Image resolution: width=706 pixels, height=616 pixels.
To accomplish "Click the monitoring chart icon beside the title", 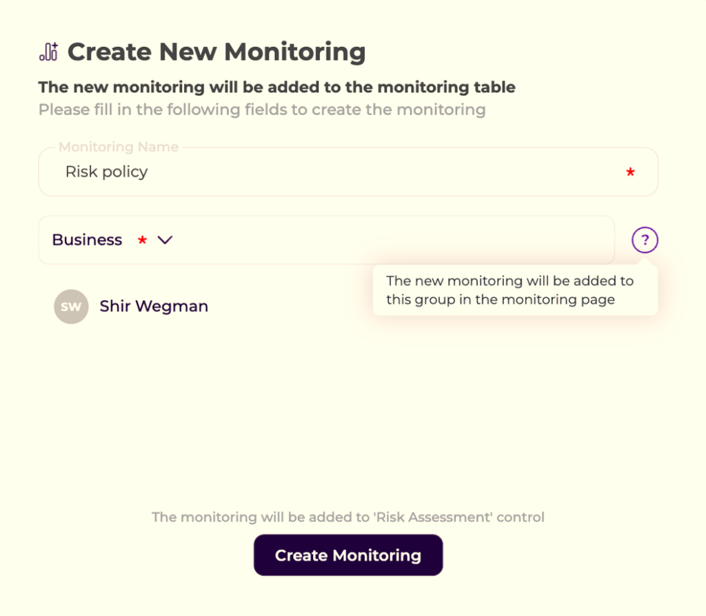I will (x=49, y=52).
